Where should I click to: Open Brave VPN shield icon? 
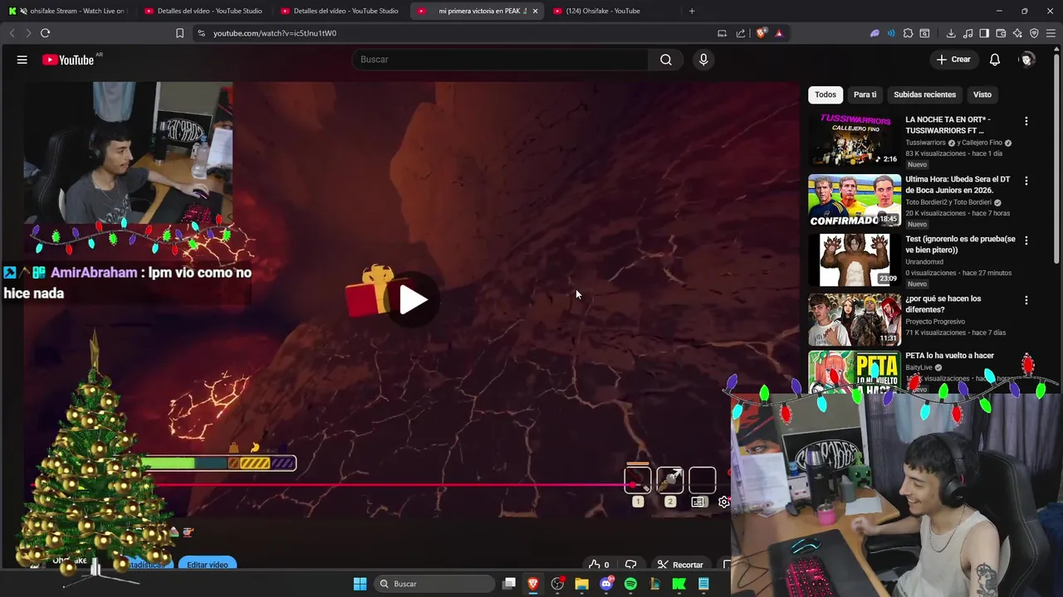point(1034,33)
